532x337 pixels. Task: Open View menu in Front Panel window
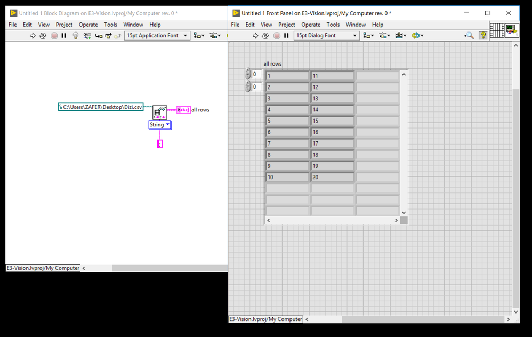[267, 25]
